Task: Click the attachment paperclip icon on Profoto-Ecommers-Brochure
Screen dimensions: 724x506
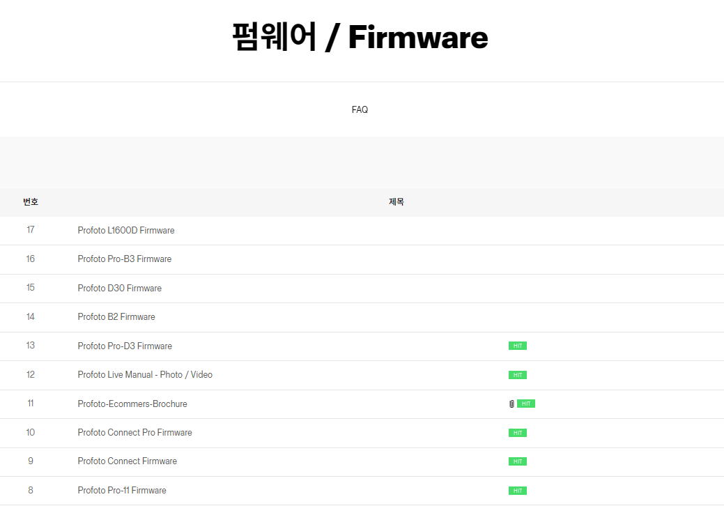Action: (511, 404)
